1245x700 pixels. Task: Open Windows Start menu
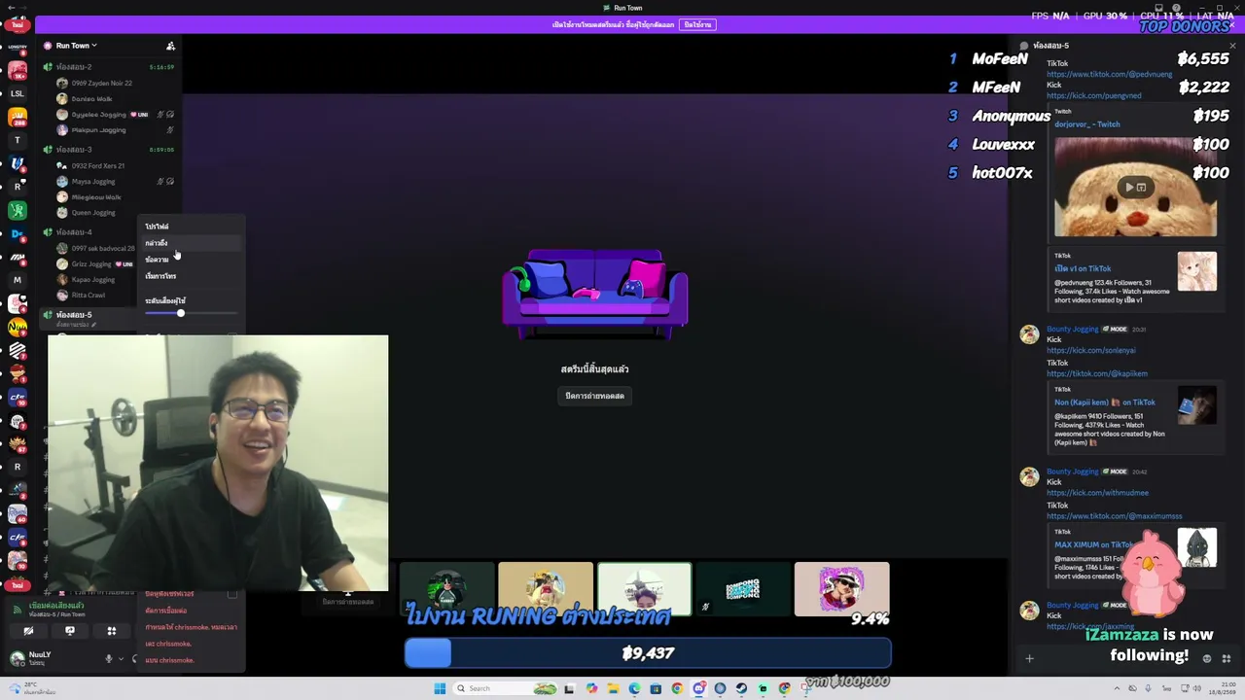440,688
